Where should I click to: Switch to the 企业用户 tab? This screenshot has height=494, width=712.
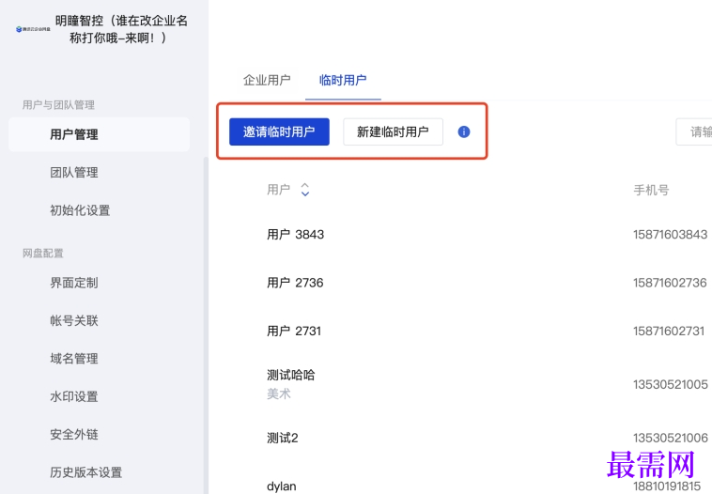pyautogui.click(x=267, y=80)
